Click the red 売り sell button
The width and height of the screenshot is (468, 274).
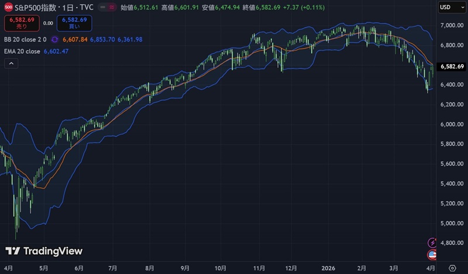(x=21, y=23)
